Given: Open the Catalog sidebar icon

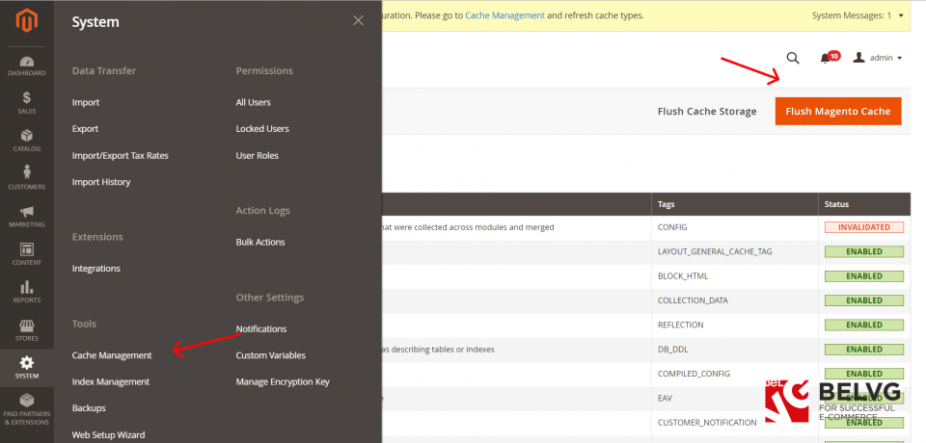Looking at the screenshot, I should tap(26, 140).
